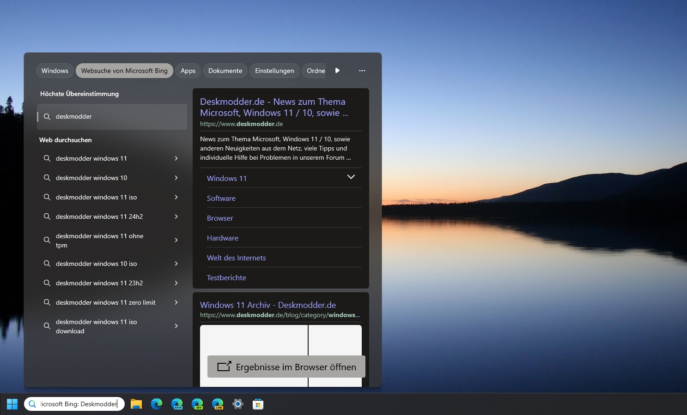Select the Websuche von Microsoft Bing tab

124,71
